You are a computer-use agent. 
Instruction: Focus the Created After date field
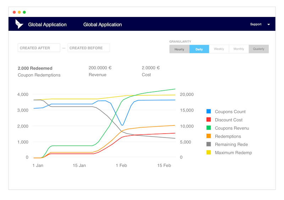click(x=39, y=48)
